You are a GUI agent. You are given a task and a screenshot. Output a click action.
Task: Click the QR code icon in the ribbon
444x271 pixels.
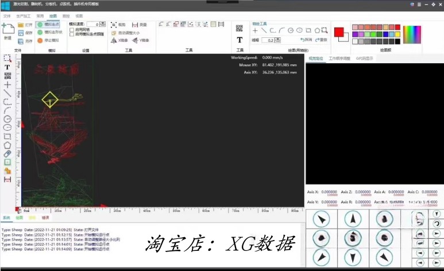click(x=240, y=28)
